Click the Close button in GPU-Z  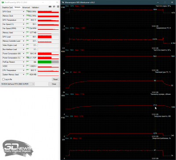point(54,84)
